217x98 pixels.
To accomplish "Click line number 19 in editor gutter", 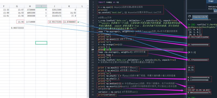I will click(x=92, y=49).
